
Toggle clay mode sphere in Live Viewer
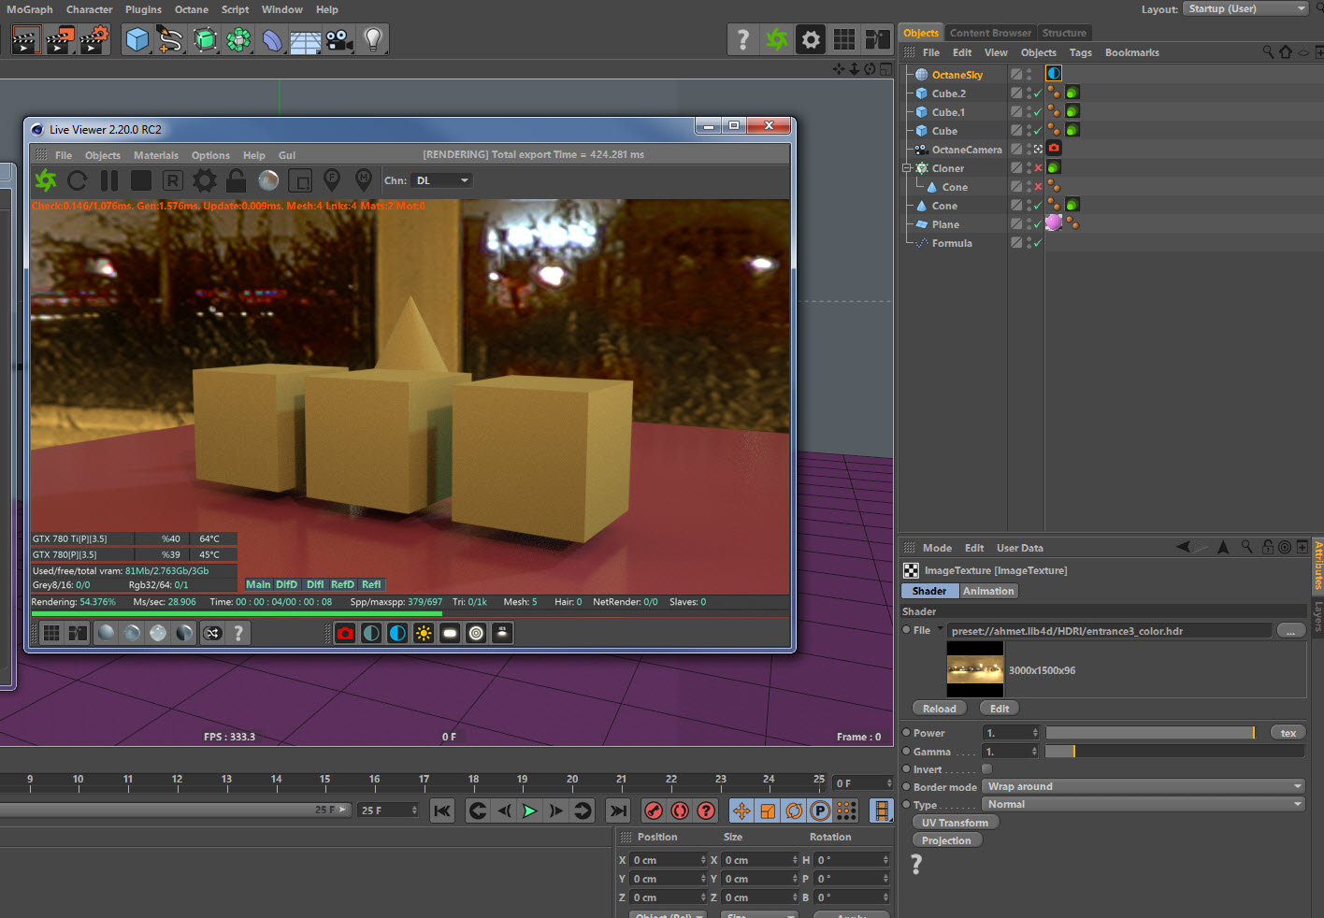tap(268, 180)
